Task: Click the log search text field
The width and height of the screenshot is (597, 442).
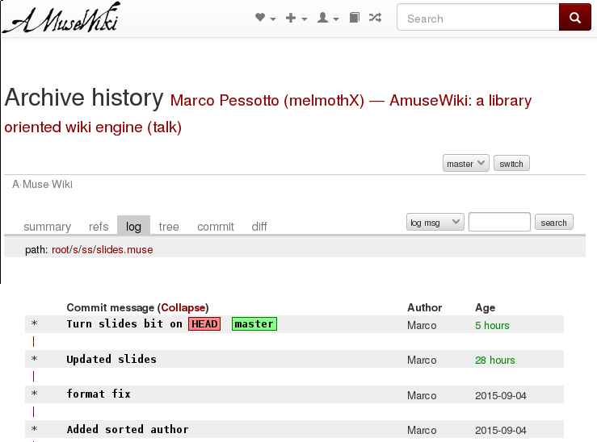Action: (x=499, y=222)
